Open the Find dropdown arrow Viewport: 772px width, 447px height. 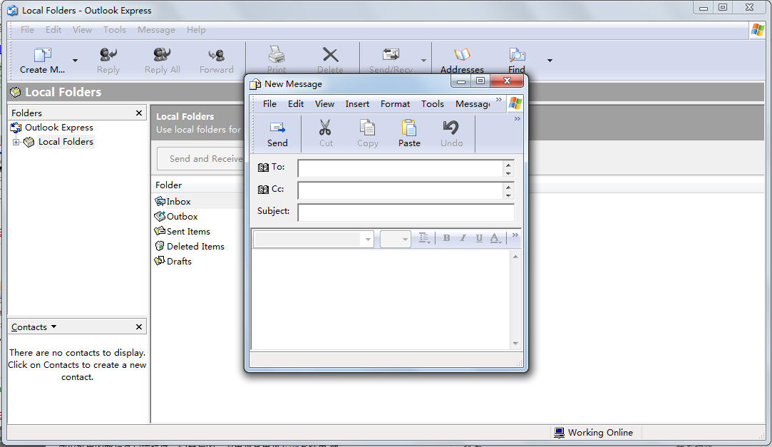pos(550,60)
